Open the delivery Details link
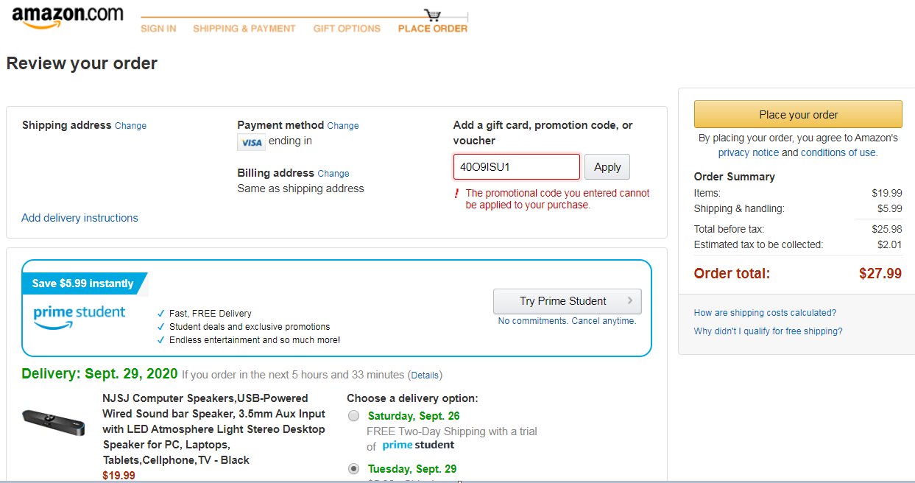 point(425,376)
